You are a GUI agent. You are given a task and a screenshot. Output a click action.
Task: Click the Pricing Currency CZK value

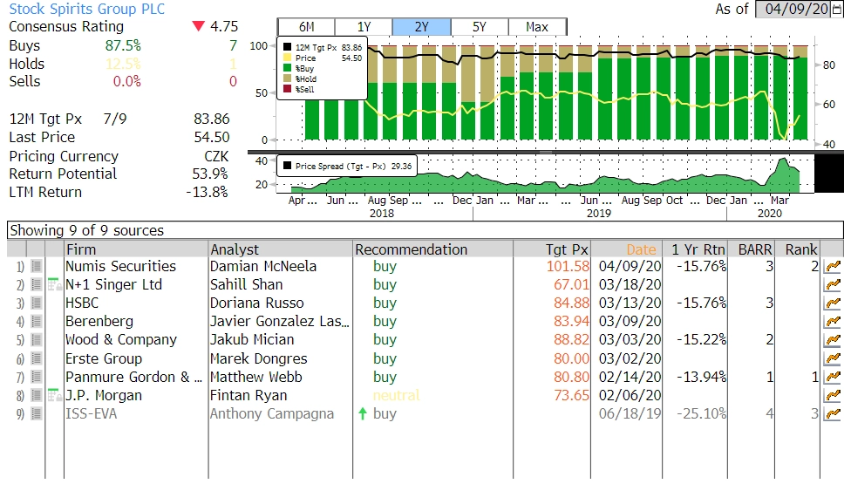216,156
